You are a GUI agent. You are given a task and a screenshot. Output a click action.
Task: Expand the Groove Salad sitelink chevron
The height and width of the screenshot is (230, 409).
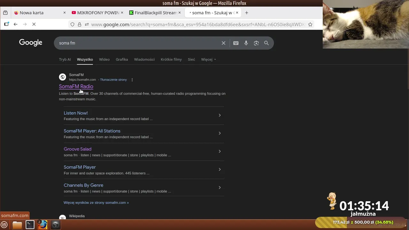point(220,151)
